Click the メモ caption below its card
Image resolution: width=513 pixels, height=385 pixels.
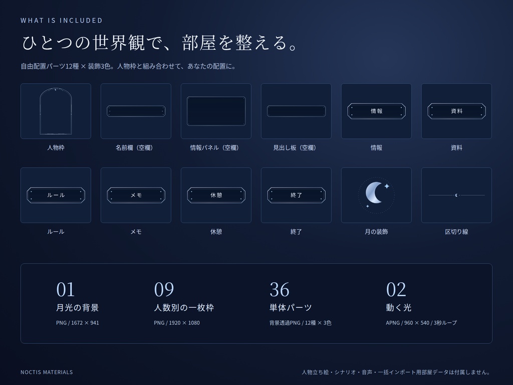tap(136, 232)
